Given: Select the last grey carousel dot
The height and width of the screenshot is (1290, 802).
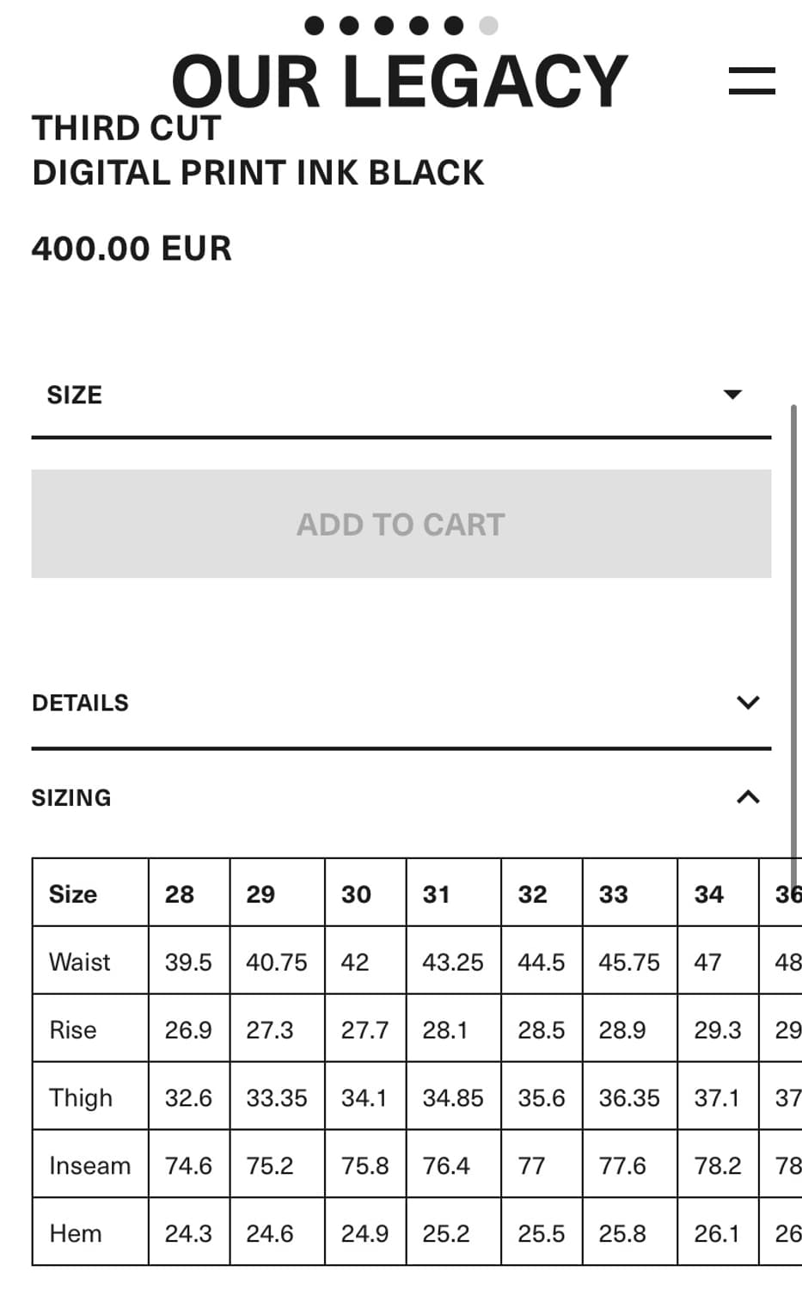Looking at the screenshot, I should [x=488, y=26].
